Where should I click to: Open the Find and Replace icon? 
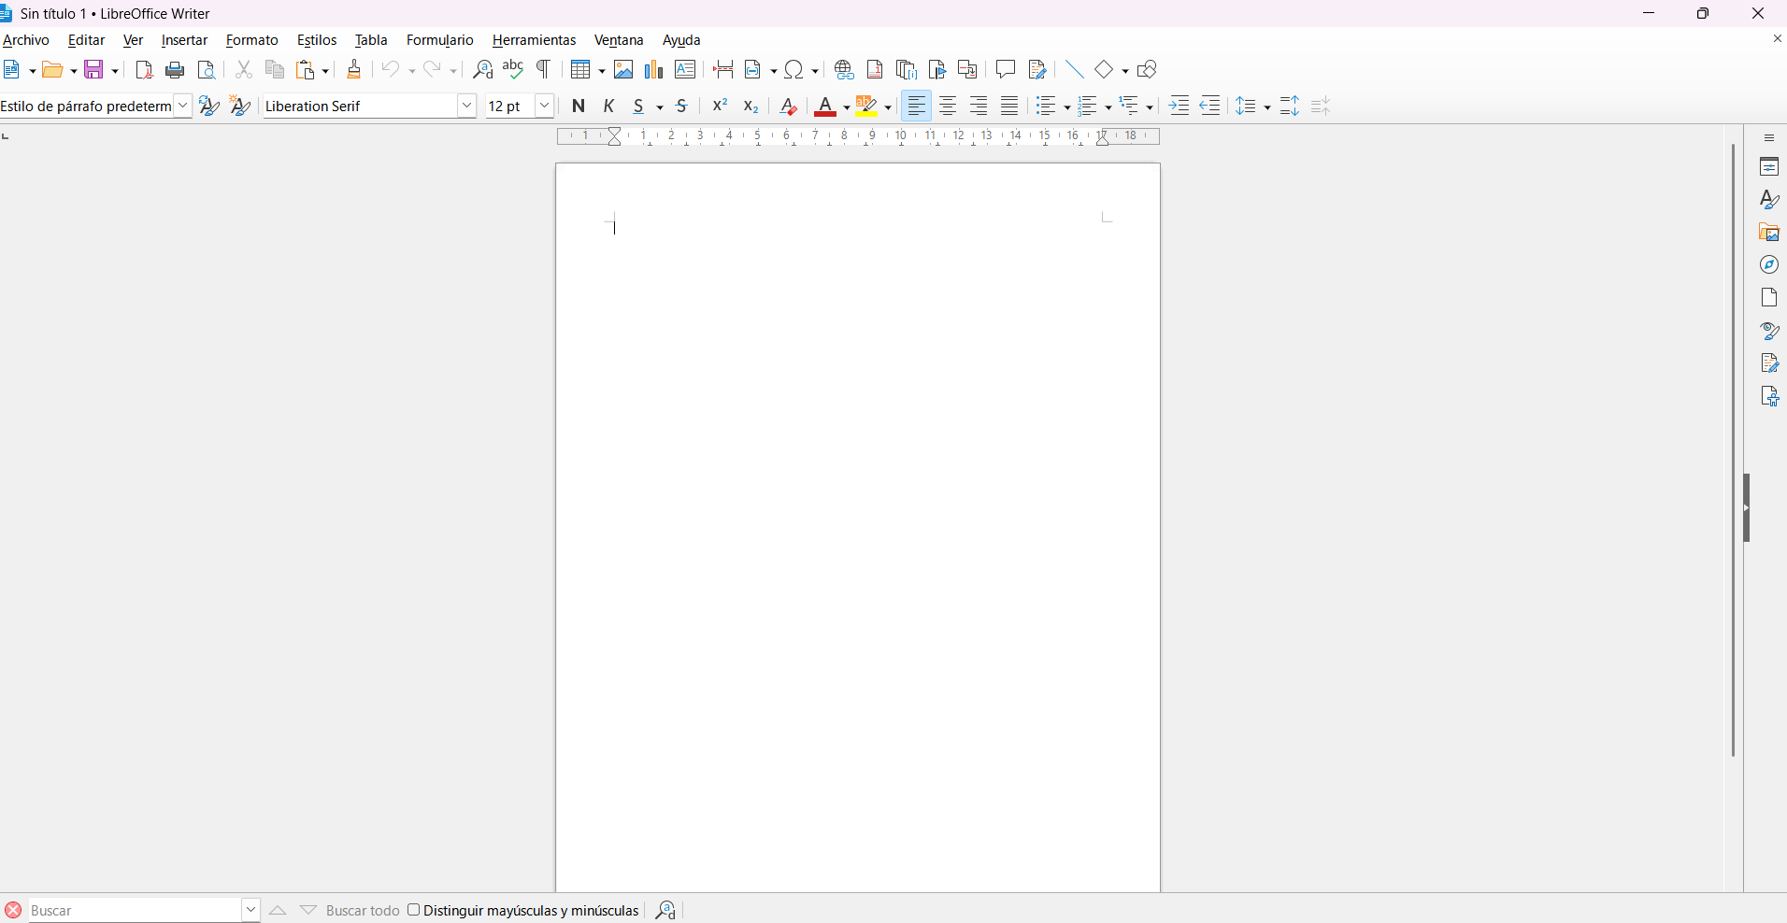tap(482, 70)
